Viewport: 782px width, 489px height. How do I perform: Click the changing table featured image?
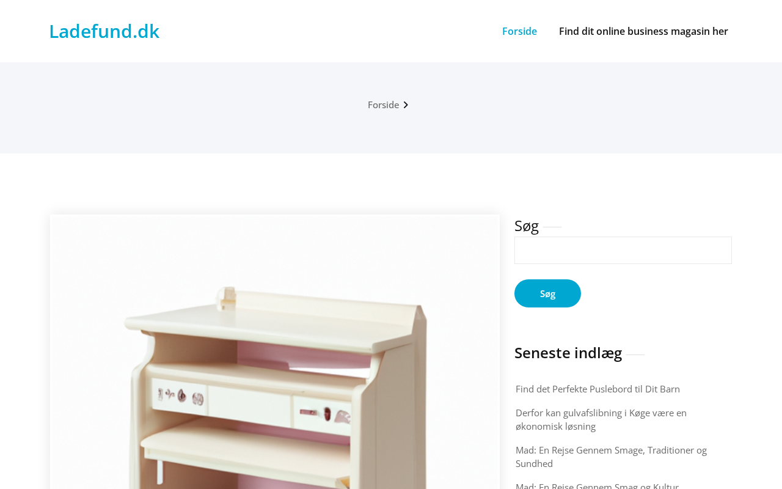coord(275,352)
